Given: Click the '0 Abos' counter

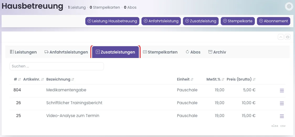Looking at the screenshot, I should [130, 8].
